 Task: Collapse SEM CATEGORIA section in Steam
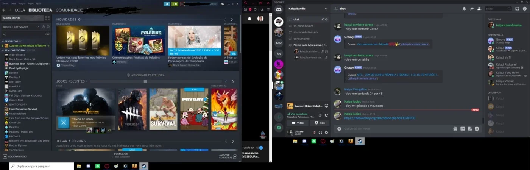(2, 50)
